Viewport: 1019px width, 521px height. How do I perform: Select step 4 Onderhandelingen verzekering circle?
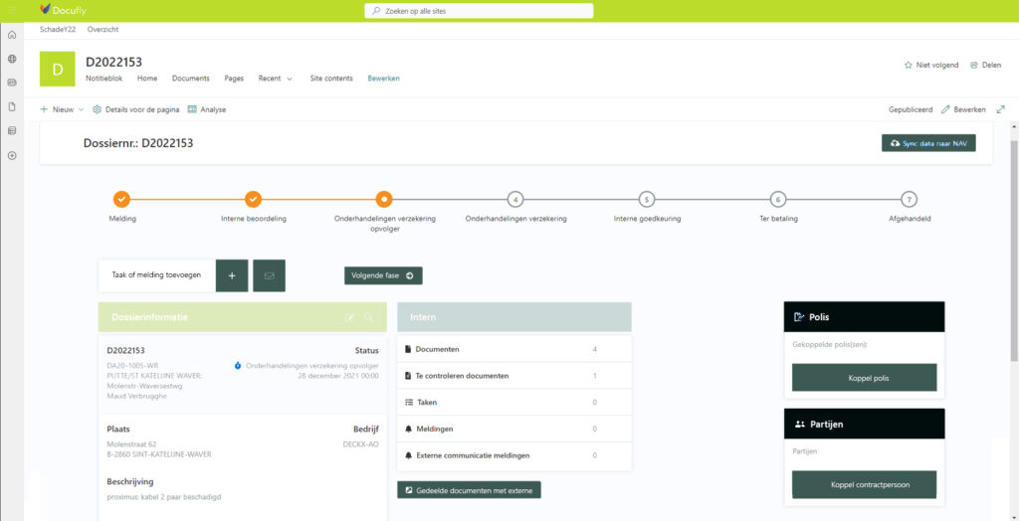[515, 199]
